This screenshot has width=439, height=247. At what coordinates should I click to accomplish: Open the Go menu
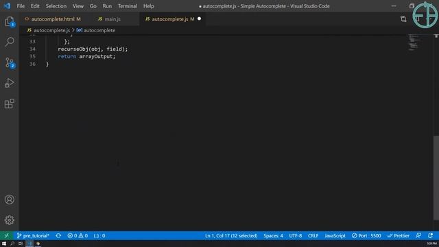[x=93, y=6]
